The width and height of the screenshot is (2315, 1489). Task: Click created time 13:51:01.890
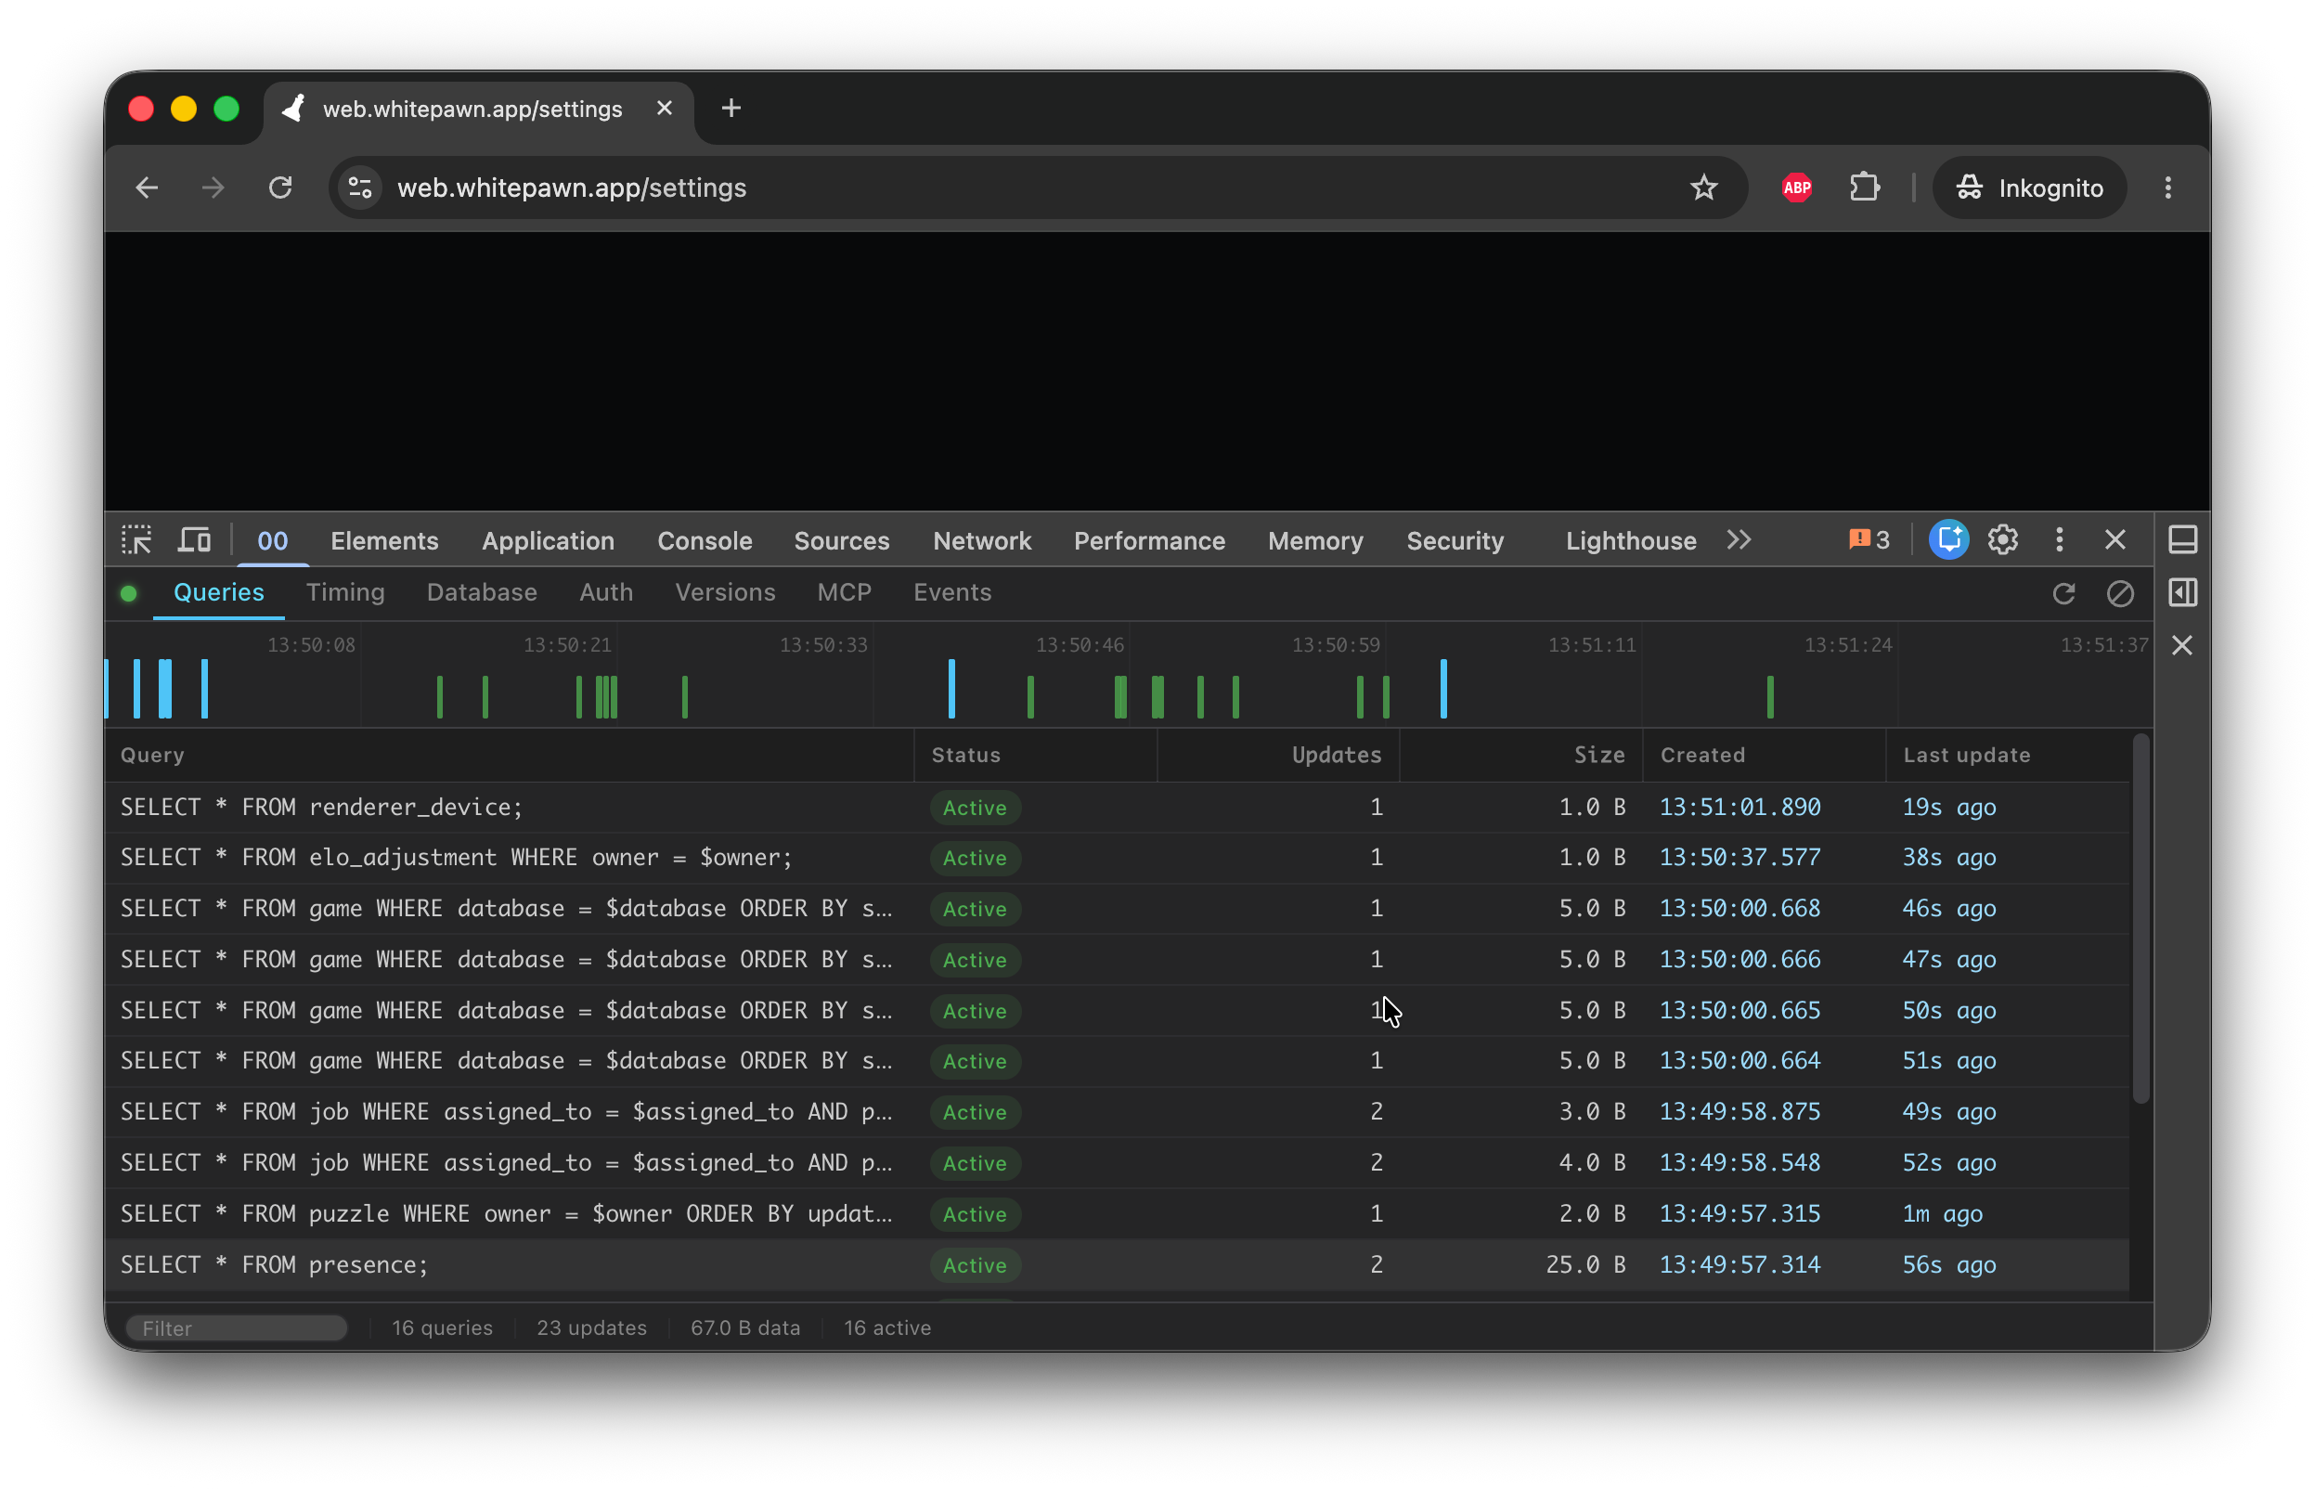[1739, 808]
